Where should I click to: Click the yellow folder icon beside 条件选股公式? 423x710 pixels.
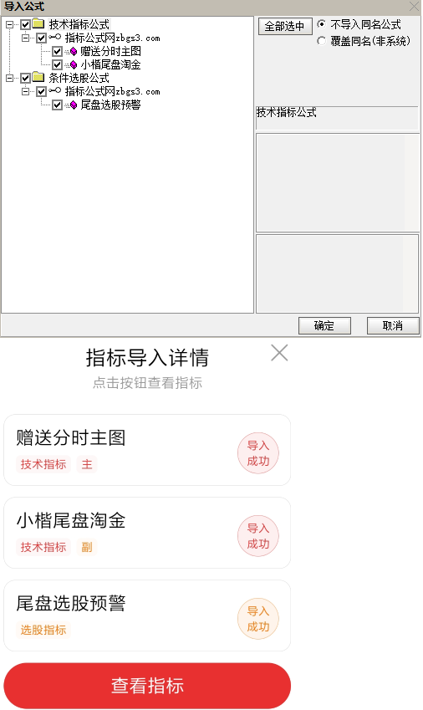38,78
